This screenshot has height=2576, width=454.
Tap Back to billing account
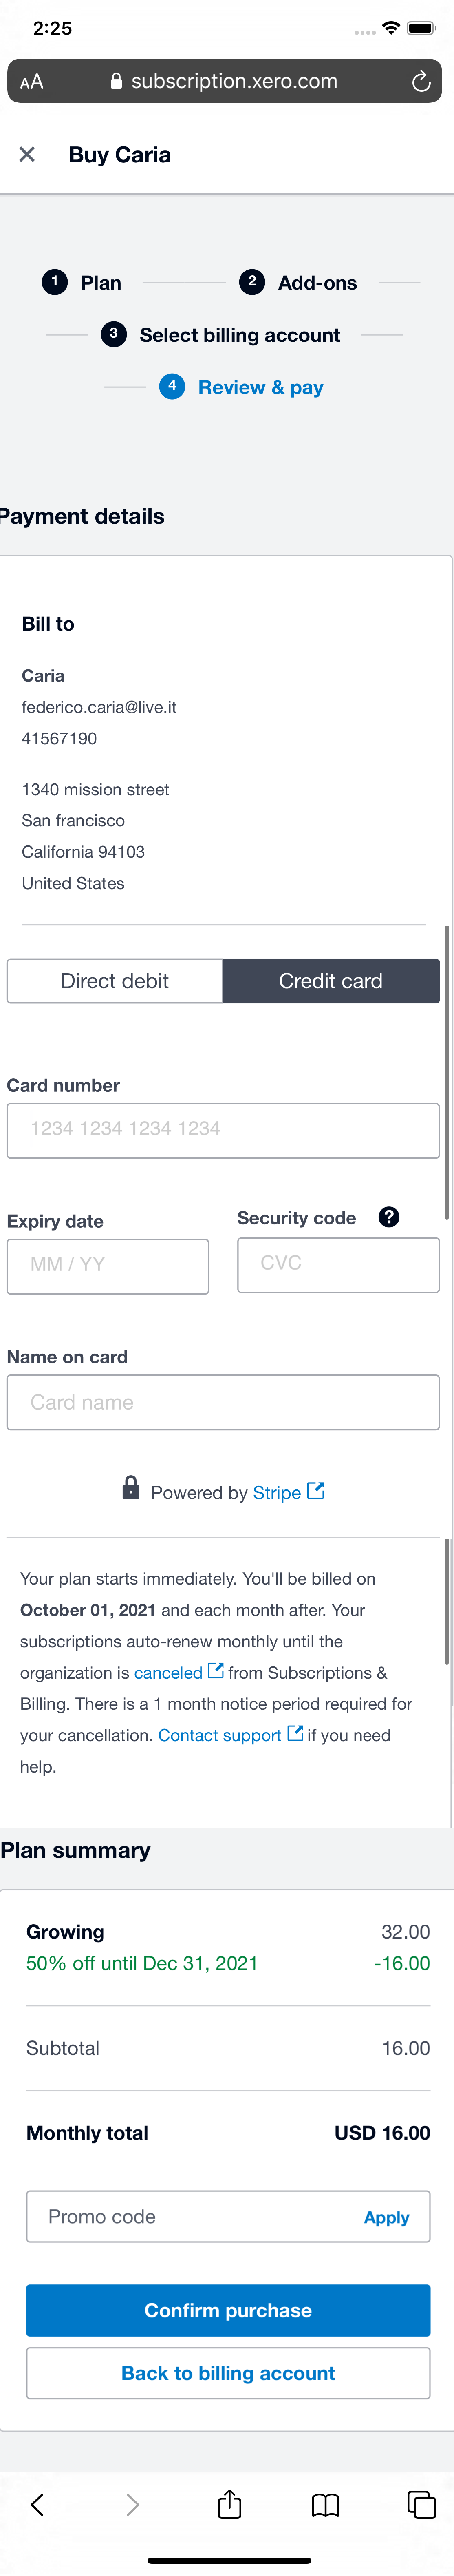[228, 2372]
